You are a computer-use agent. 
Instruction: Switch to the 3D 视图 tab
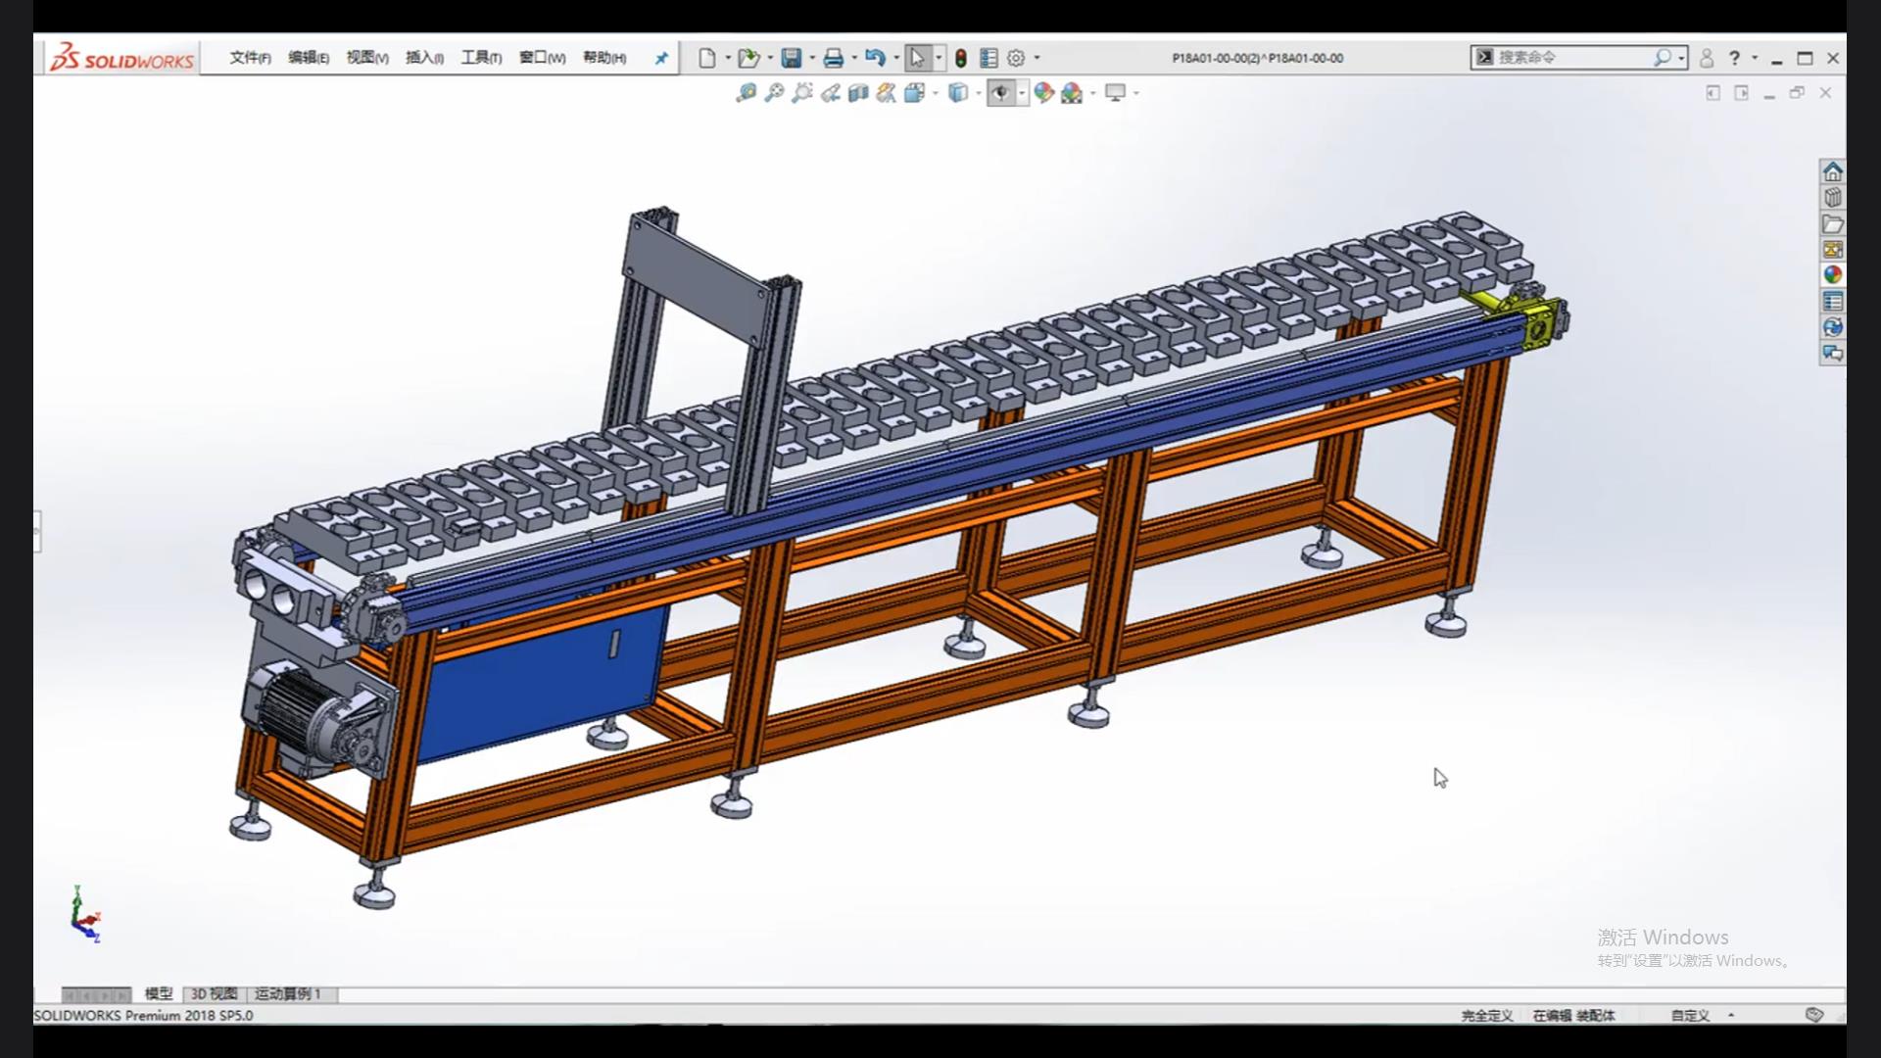click(x=214, y=993)
